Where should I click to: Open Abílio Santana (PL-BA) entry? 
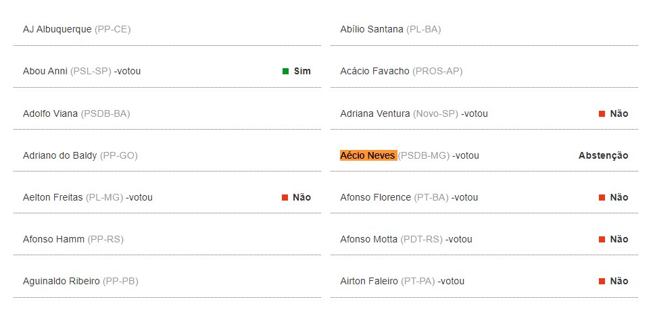click(x=390, y=29)
